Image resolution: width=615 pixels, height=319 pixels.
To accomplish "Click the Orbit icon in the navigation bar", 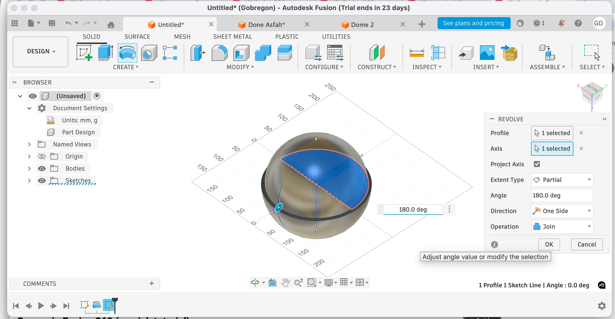I will coord(255,282).
